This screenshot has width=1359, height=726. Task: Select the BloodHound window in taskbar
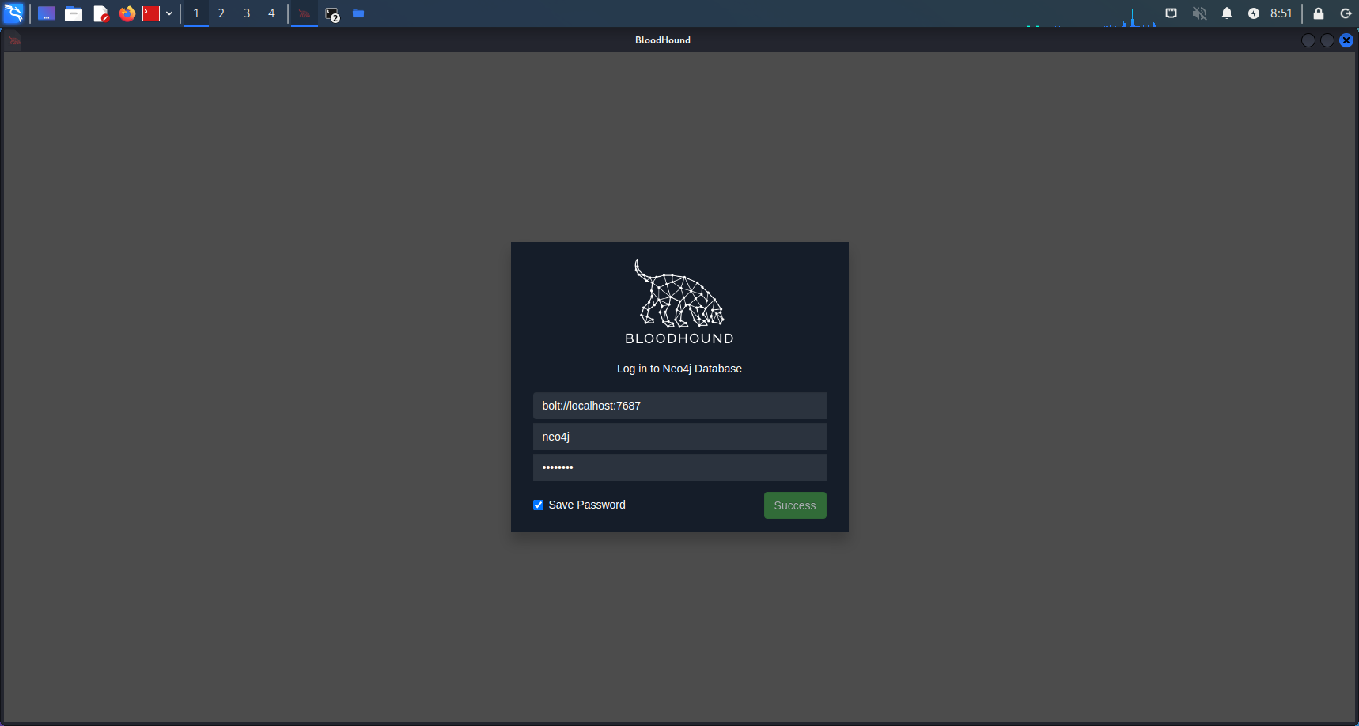coord(305,13)
